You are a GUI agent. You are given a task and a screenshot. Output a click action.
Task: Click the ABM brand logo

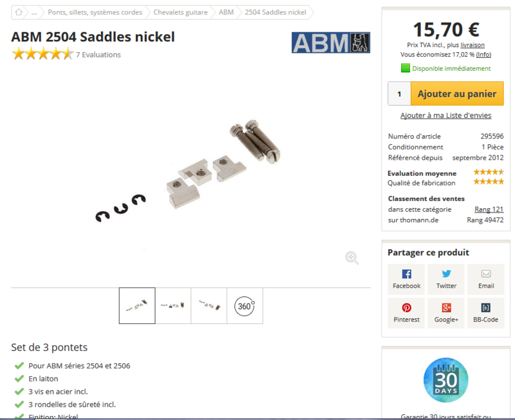(331, 43)
